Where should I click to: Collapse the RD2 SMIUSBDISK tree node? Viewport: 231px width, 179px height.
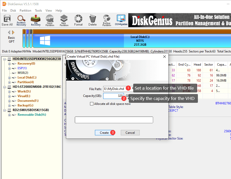(x=5, y=110)
